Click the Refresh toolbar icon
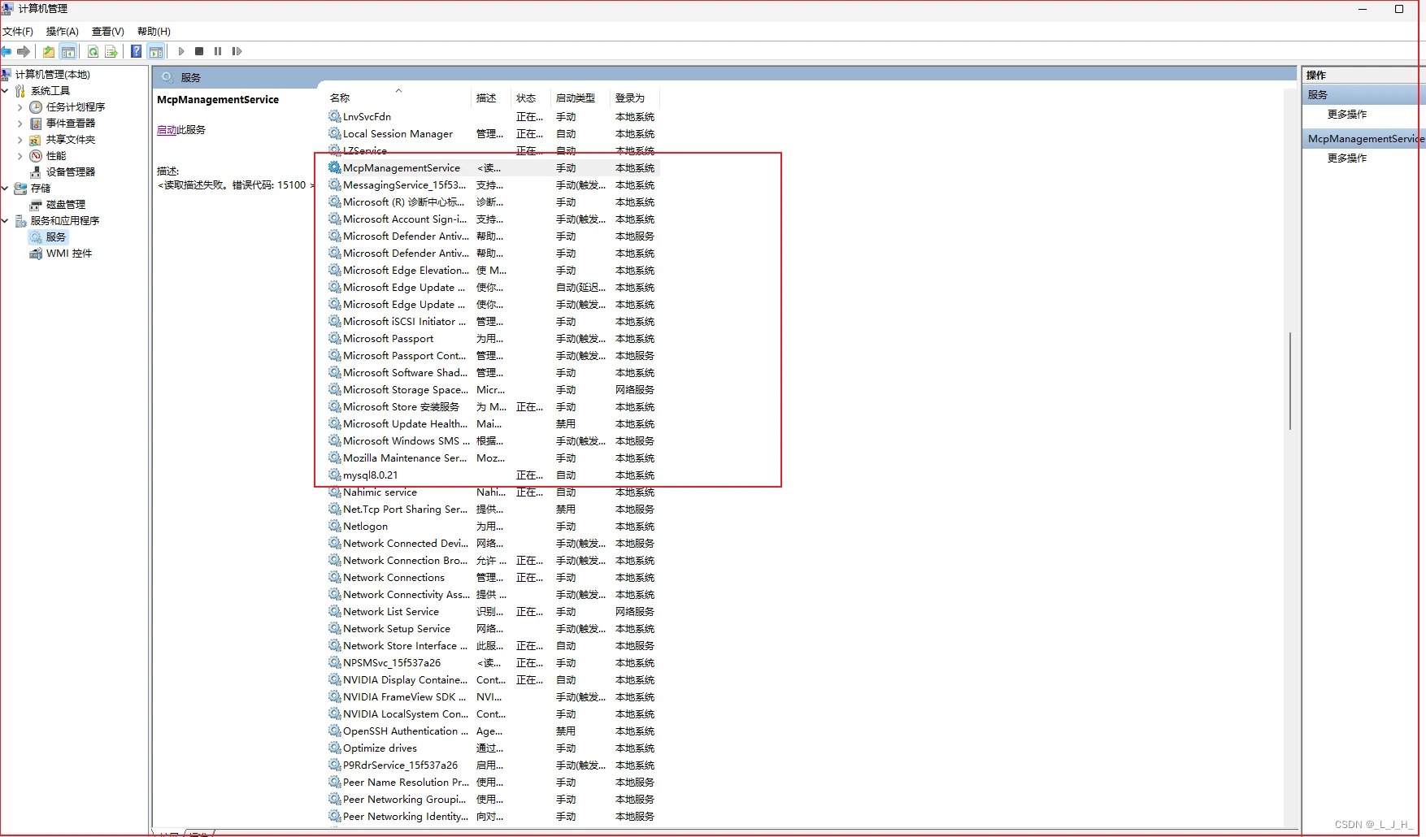This screenshot has width=1426, height=837. coord(93,51)
